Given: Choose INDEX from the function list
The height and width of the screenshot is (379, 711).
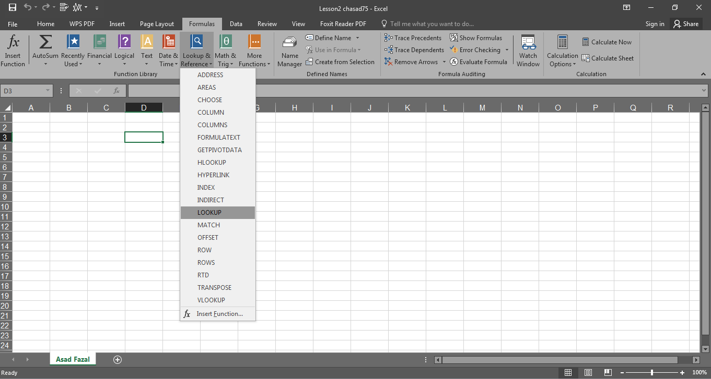Looking at the screenshot, I should pos(218,188).
